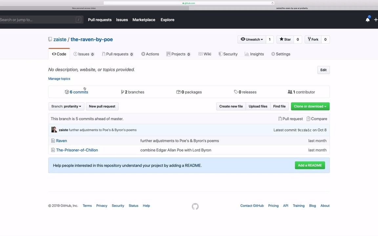Open the footer API link
Screen dimensions: 378x236
point(286,206)
